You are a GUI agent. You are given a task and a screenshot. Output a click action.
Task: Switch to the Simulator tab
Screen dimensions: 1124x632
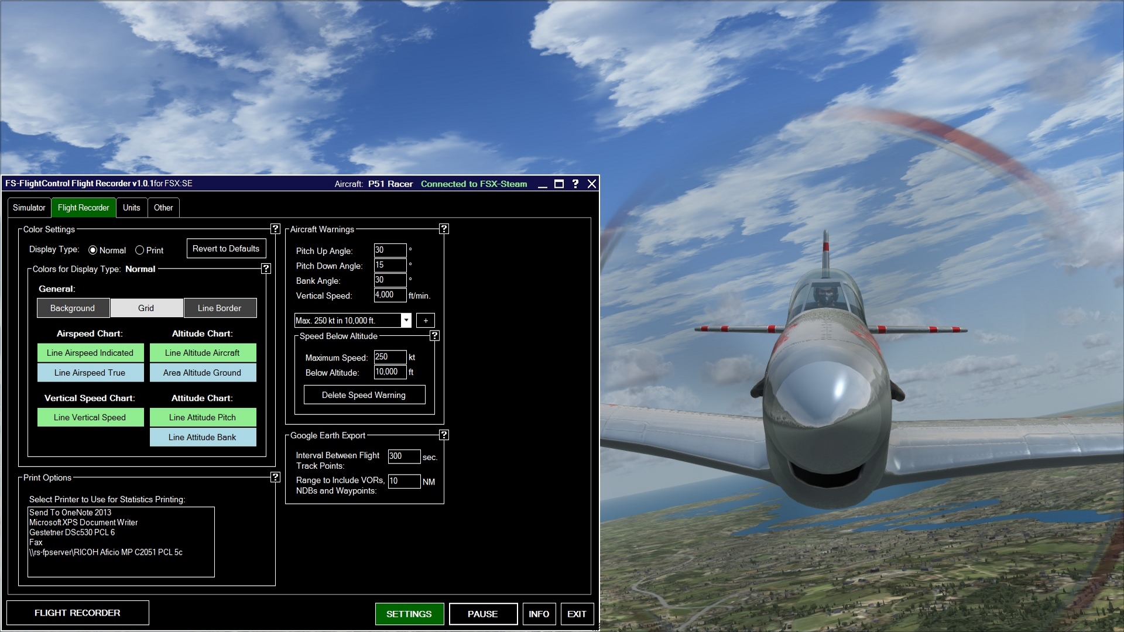(x=29, y=207)
